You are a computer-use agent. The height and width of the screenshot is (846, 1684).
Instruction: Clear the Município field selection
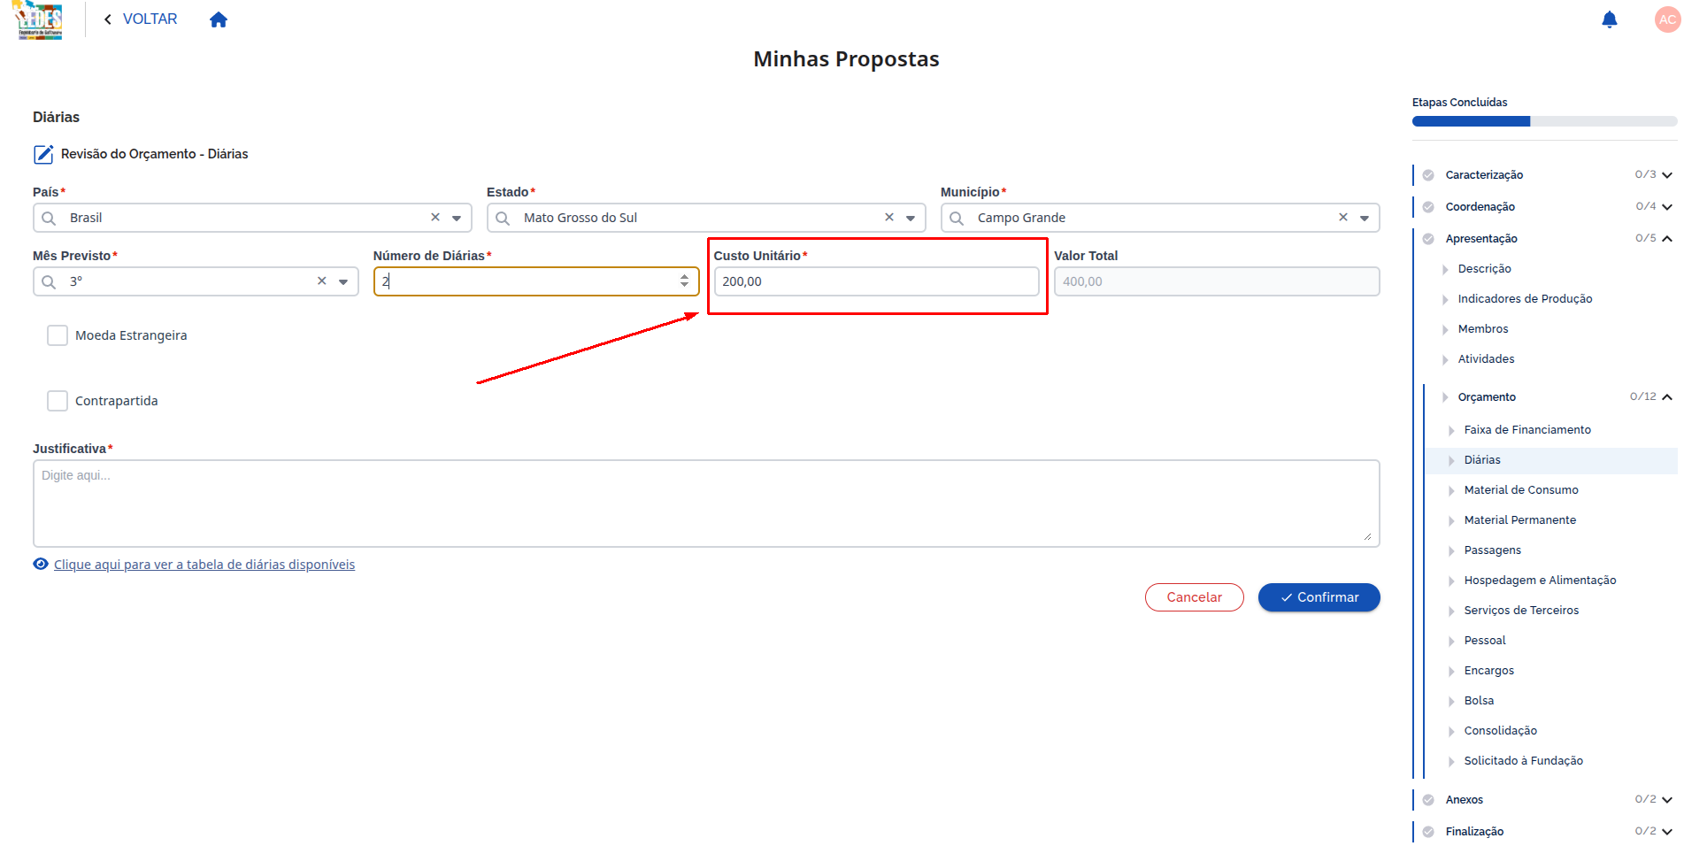click(1343, 217)
